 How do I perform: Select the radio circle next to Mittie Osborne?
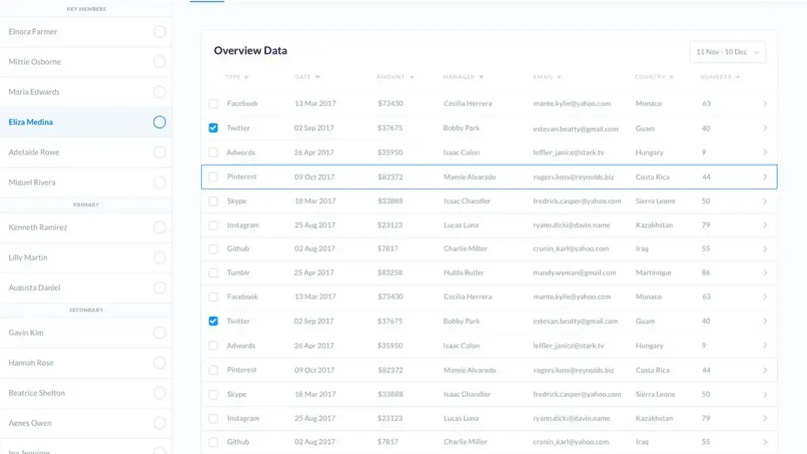point(159,62)
